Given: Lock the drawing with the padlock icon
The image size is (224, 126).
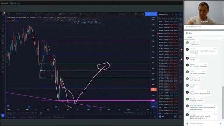Looking at the screenshot, I should click(x=92, y=22).
